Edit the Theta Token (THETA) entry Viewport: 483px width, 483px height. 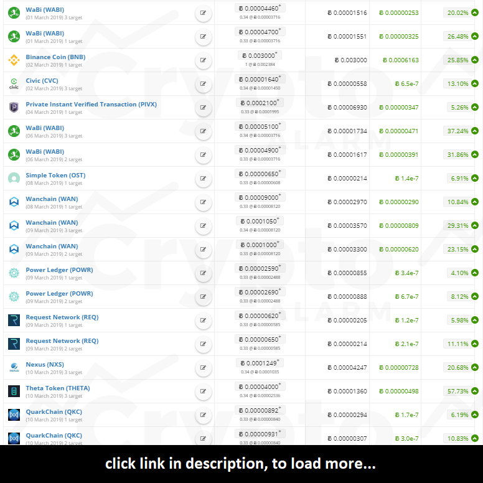[204, 392]
